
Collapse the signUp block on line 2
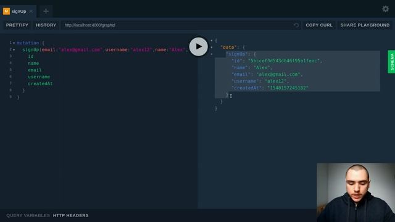[x=14, y=50]
